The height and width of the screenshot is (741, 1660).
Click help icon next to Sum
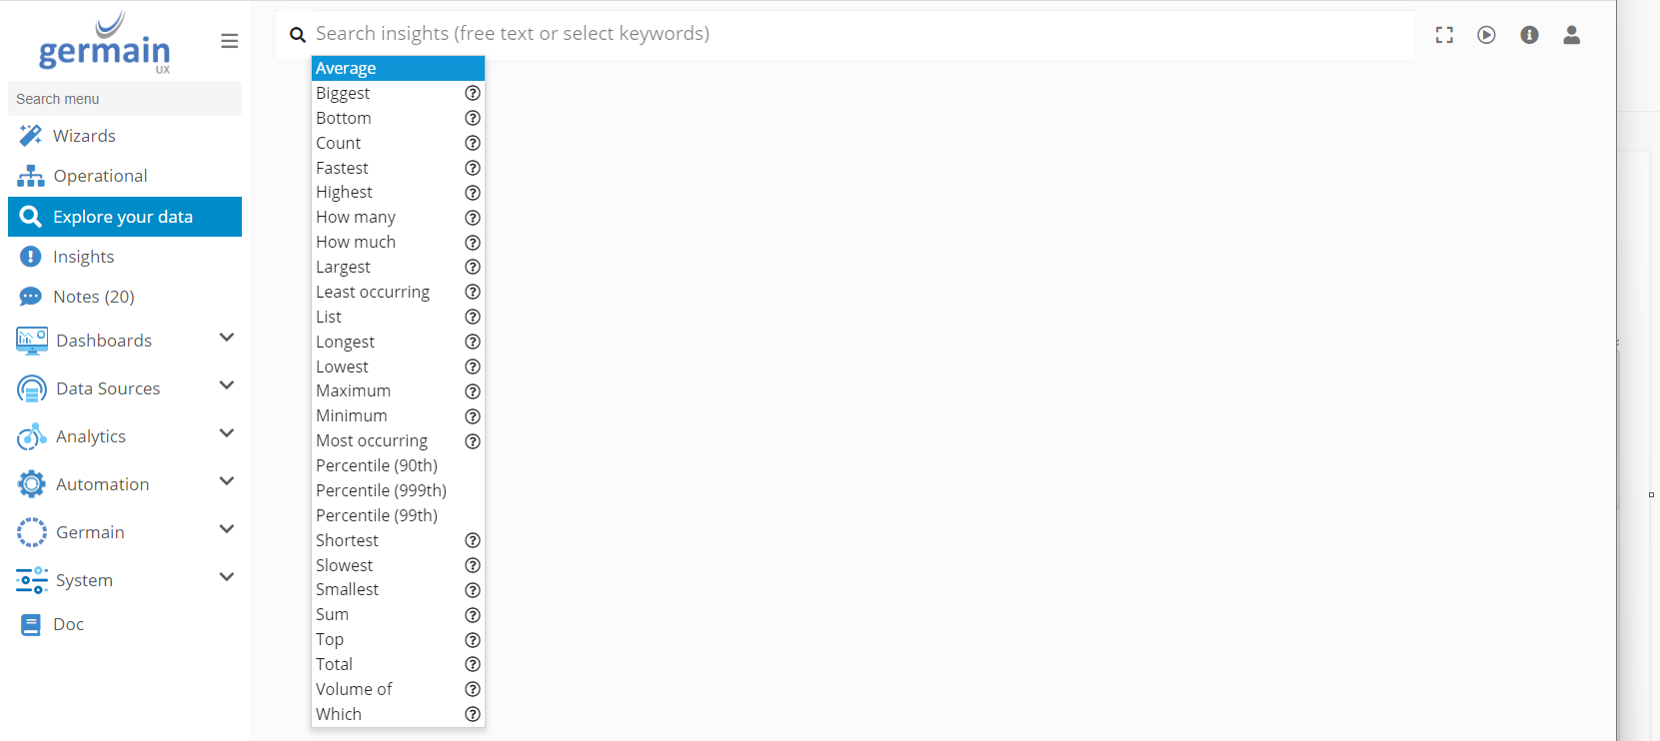coord(473,615)
